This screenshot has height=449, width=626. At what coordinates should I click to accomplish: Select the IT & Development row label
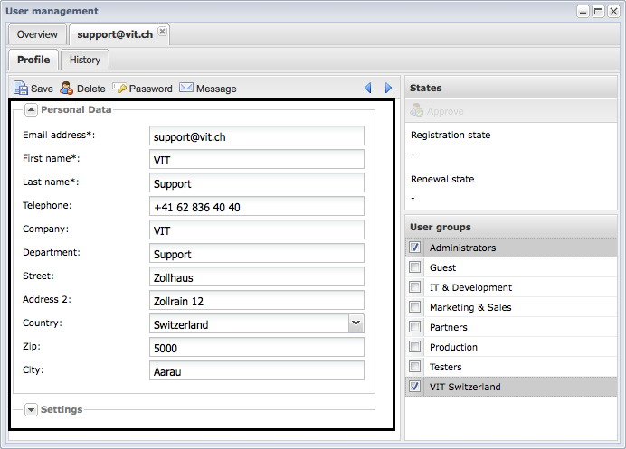[x=470, y=287]
